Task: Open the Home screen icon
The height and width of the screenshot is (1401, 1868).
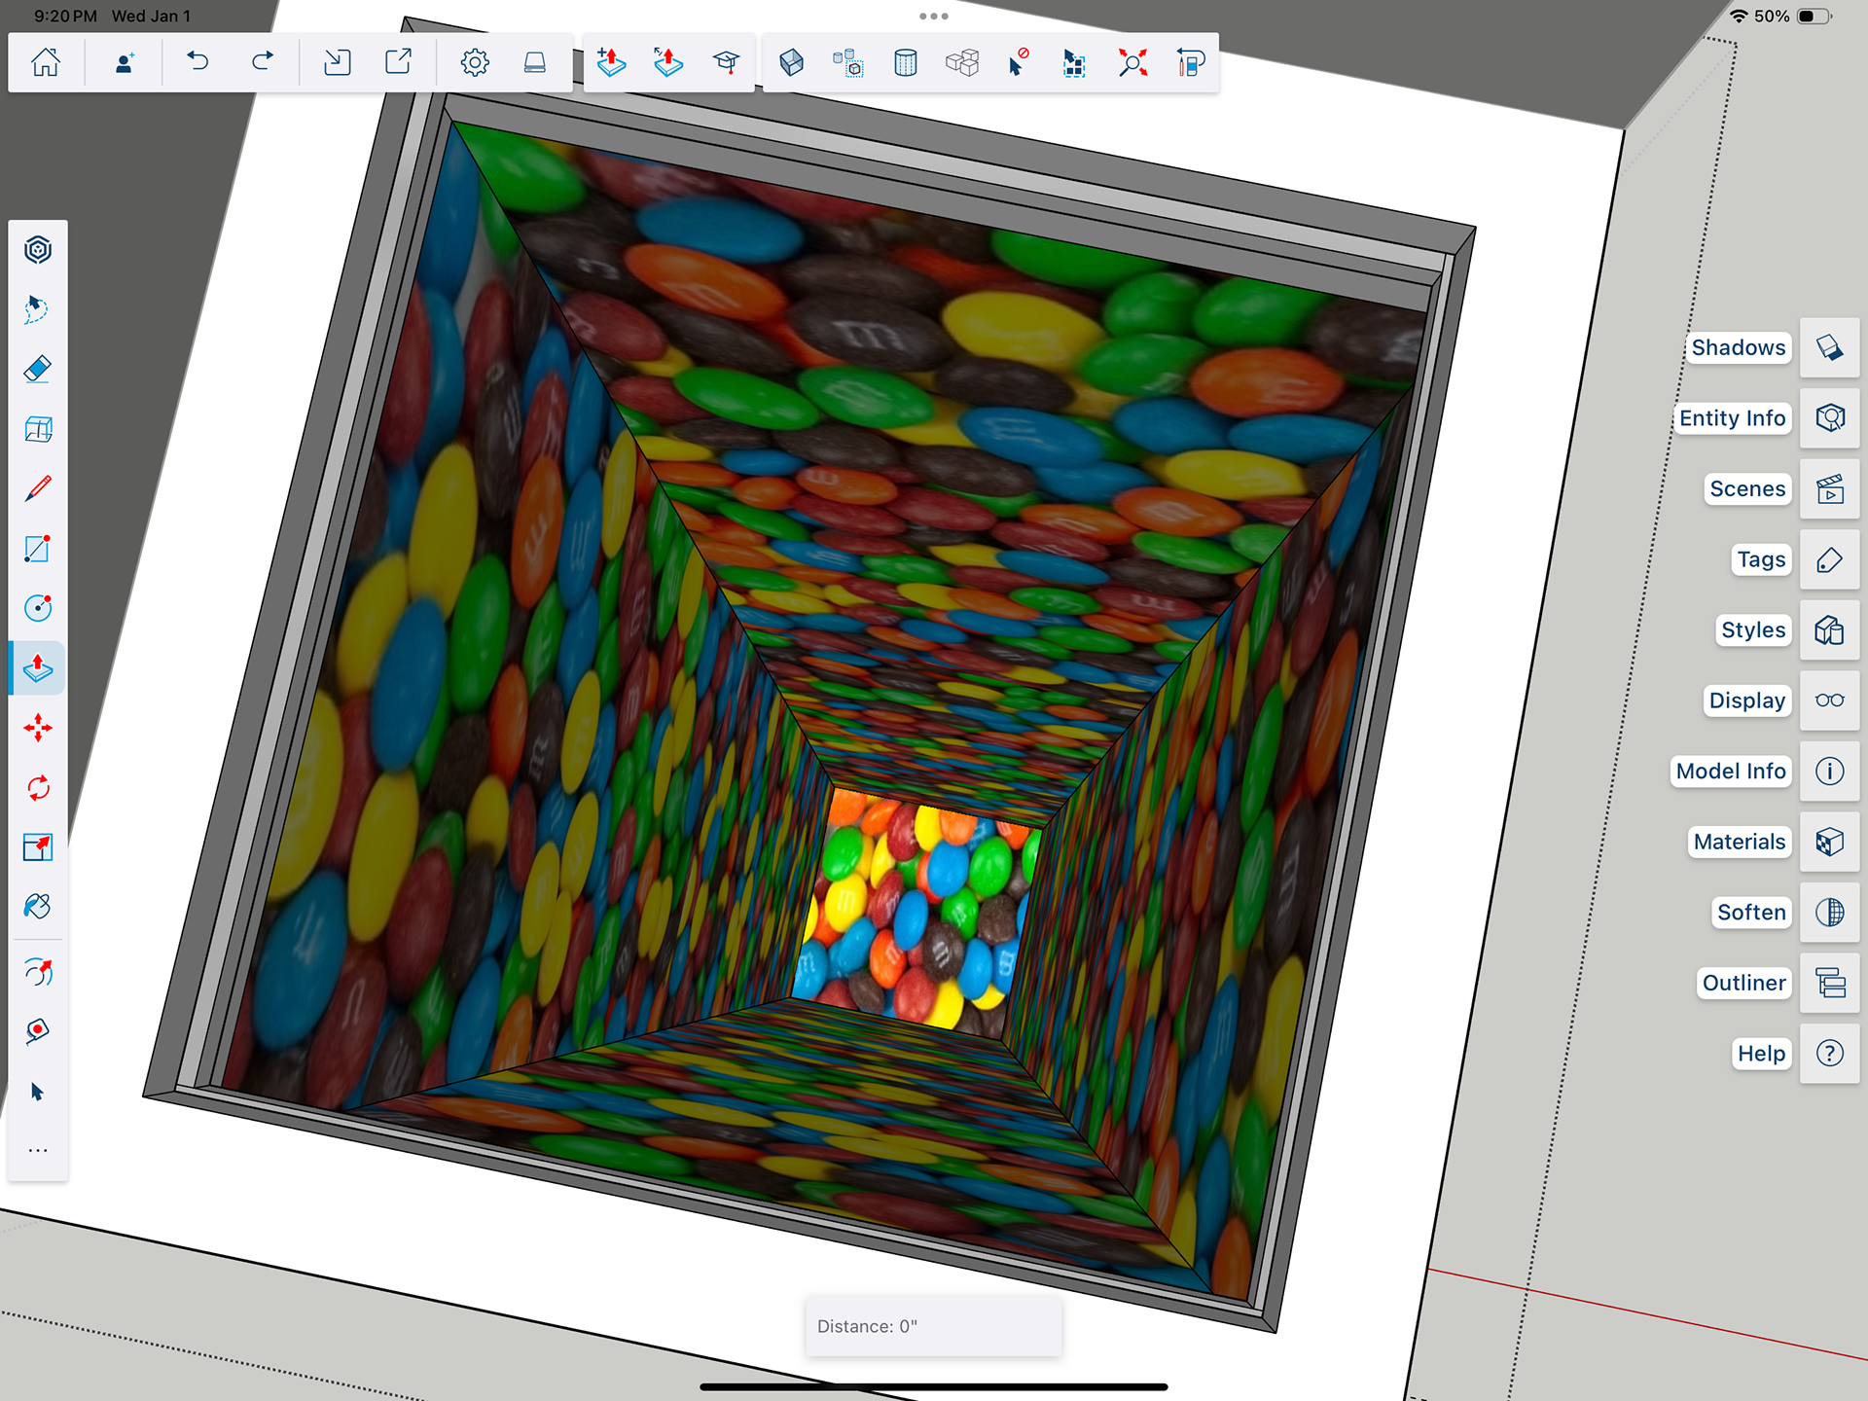Action: [46, 63]
